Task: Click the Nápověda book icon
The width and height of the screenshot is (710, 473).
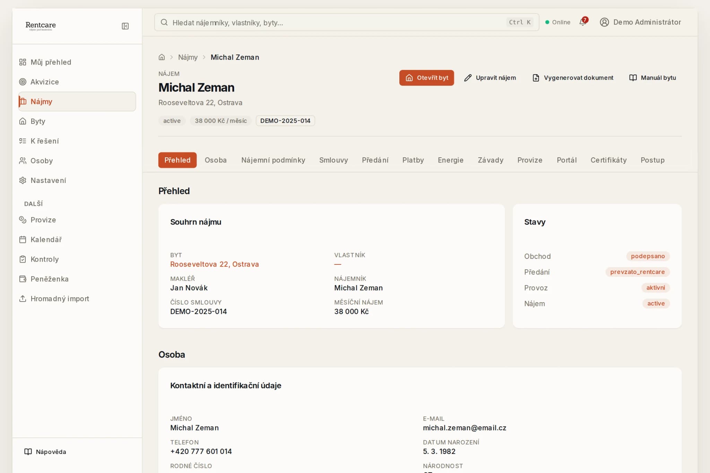Action: [28, 452]
